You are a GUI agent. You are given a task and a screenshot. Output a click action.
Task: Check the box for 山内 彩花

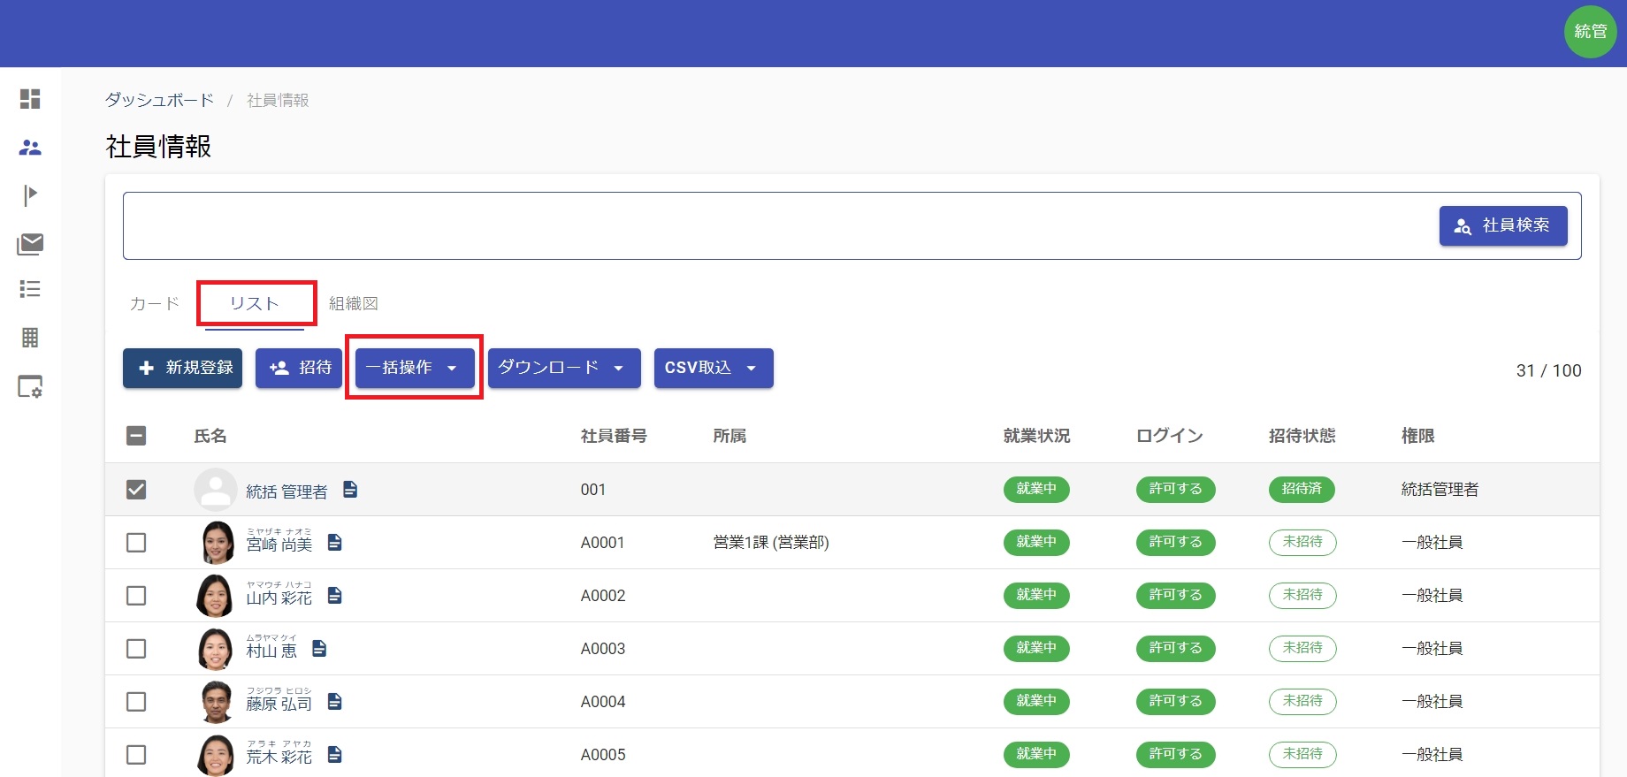136,595
